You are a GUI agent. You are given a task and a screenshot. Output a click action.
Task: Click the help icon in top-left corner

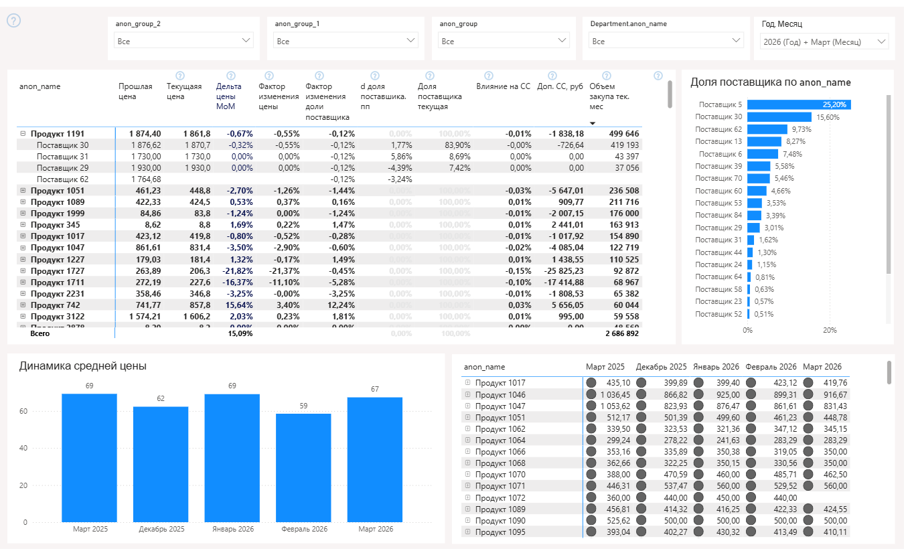(x=13, y=21)
